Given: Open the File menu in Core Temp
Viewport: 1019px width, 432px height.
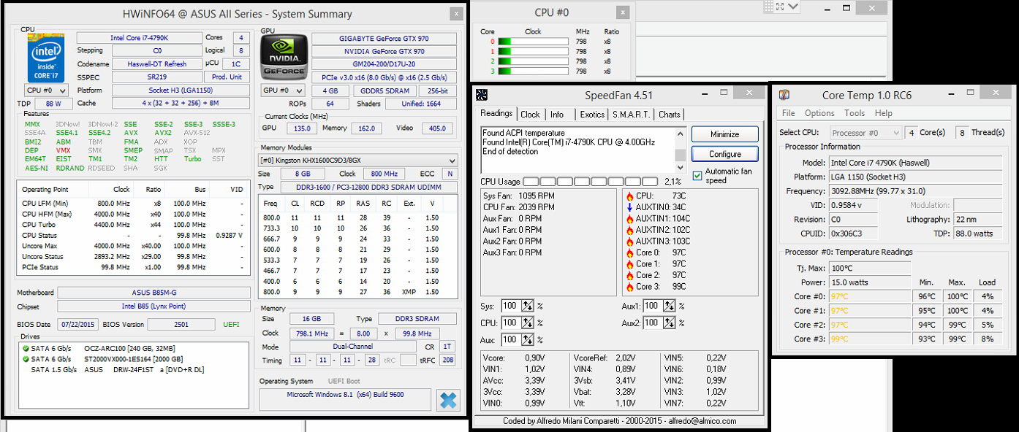Looking at the screenshot, I should point(789,113).
